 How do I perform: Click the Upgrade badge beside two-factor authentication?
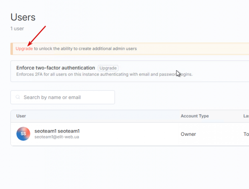coord(108,68)
